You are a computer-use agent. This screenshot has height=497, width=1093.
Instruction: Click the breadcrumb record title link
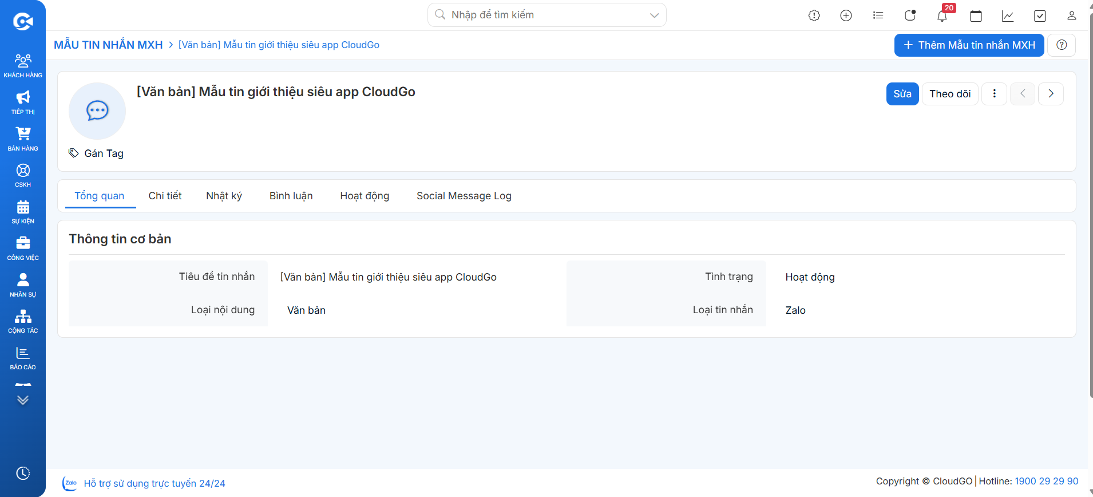click(279, 45)
